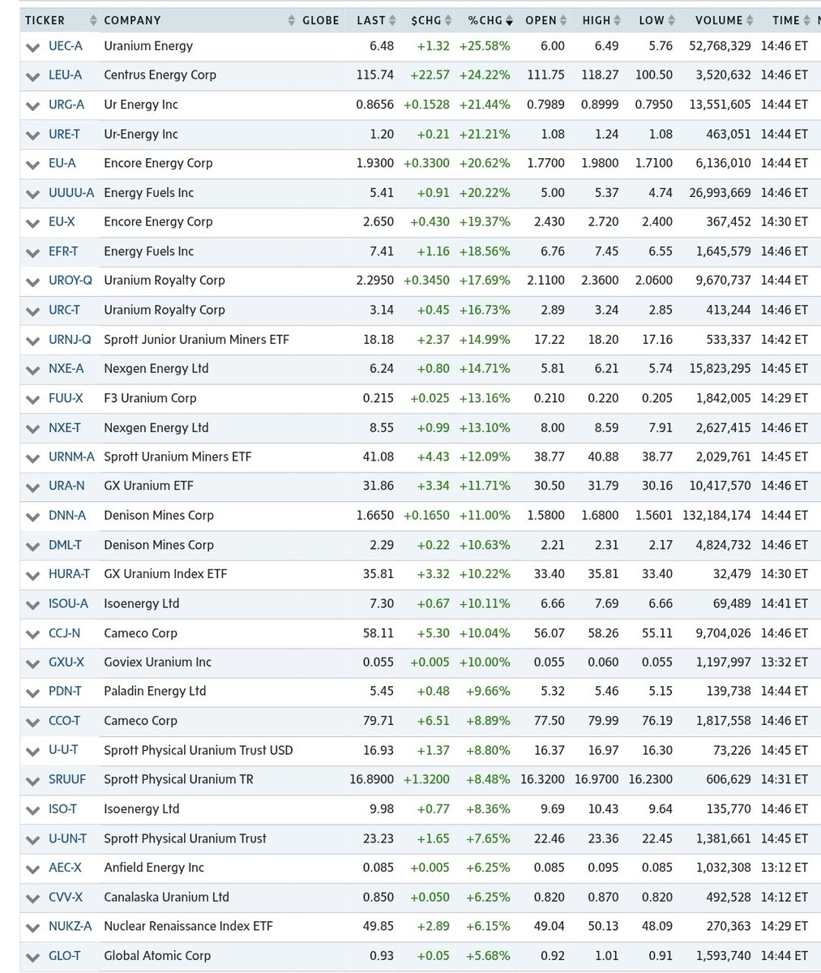Select volume value 132,184,174
Image resolution: width=821 pixels, height=973 pixels.
click(x=716, y=515)
